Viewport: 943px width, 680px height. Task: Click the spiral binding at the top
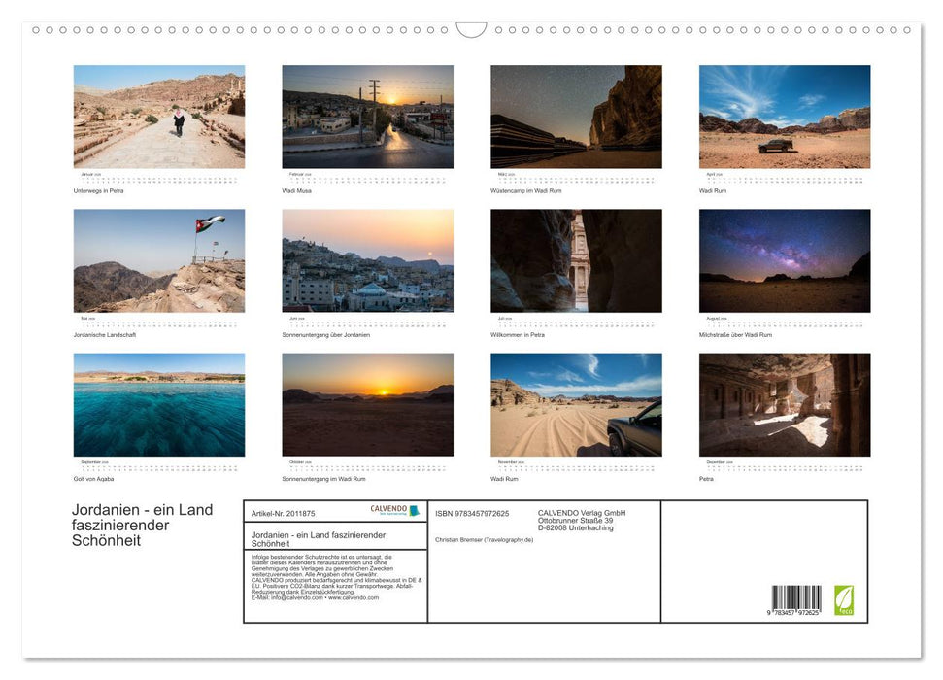(471, 29)
